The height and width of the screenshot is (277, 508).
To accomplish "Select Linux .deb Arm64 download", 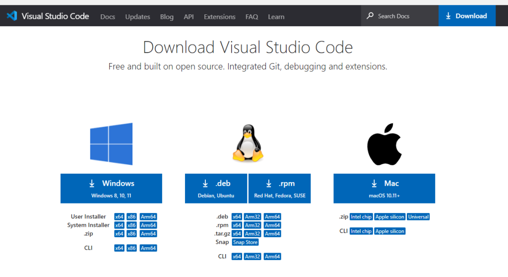I will (272, 216).
